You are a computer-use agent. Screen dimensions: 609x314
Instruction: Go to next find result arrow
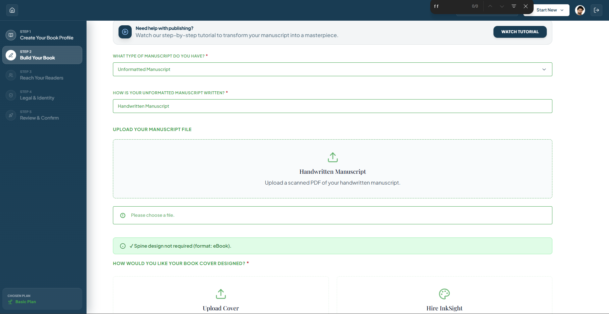[502, 6]
